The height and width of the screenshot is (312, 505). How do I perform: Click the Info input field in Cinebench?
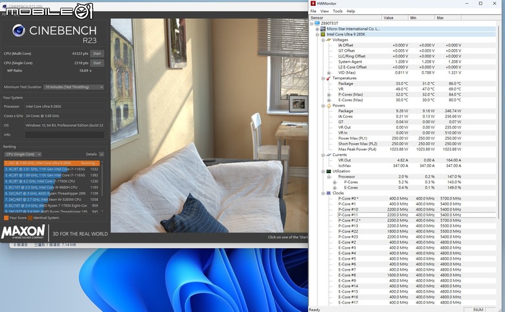(x=64, y=135)
